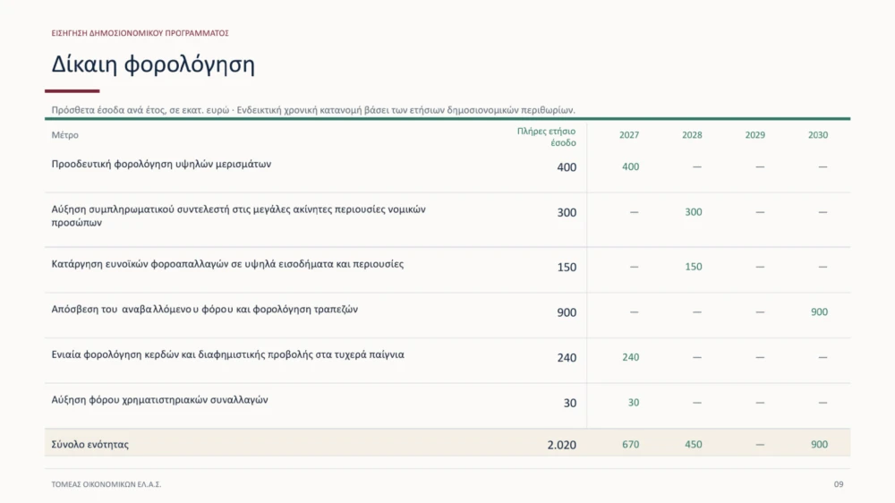
Task: Click full annual revenue 900 in banks row
Action: 567,312
